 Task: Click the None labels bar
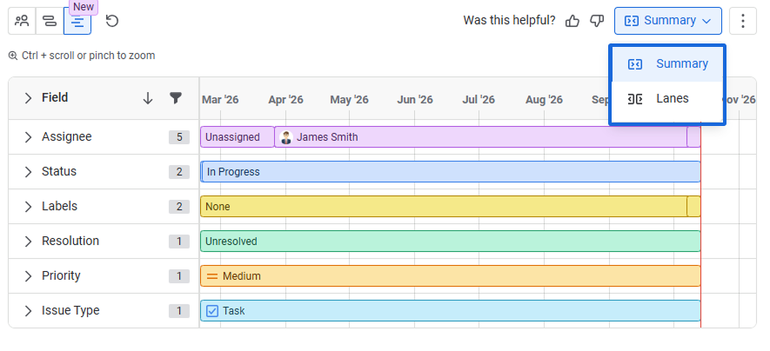pos(444,207)
